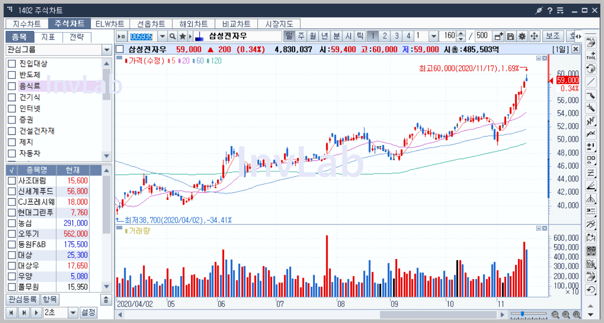The image size is (604, 323).
Task: Open the 시장지도 tab
Action: (279, 24)
